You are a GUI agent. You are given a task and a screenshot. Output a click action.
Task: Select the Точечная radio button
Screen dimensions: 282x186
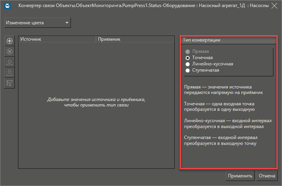coord(188,58)
